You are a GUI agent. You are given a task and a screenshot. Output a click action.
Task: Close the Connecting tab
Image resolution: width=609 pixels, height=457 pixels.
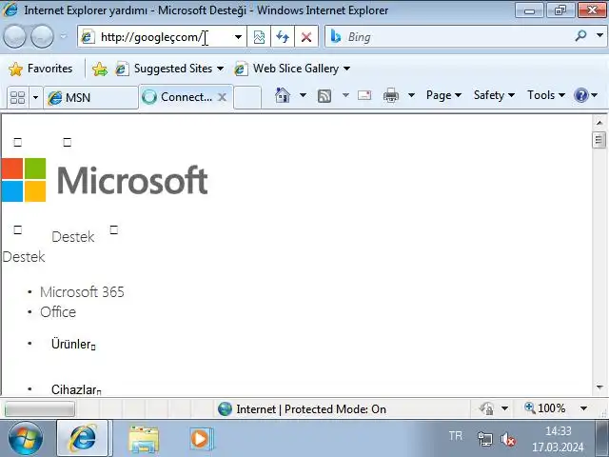[222, 97]
